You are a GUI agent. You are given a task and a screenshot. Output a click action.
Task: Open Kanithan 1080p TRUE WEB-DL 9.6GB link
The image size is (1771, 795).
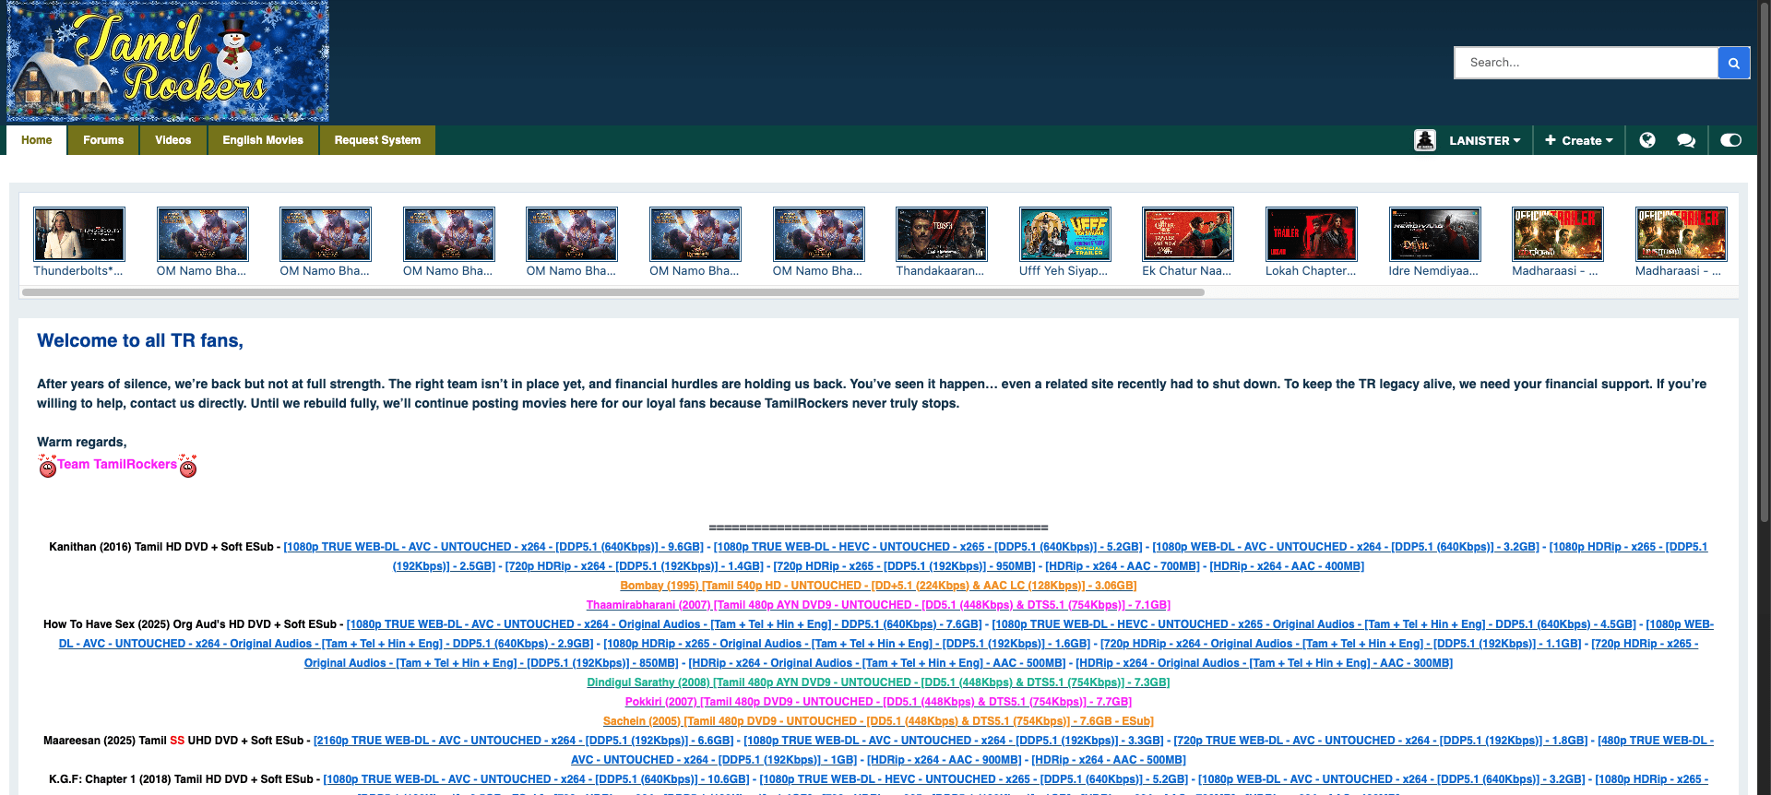[x=493, y=547]
